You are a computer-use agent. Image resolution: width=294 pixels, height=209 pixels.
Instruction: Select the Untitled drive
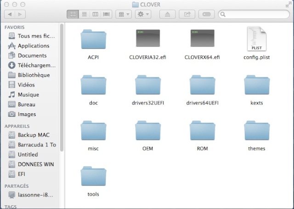[23, 155]
